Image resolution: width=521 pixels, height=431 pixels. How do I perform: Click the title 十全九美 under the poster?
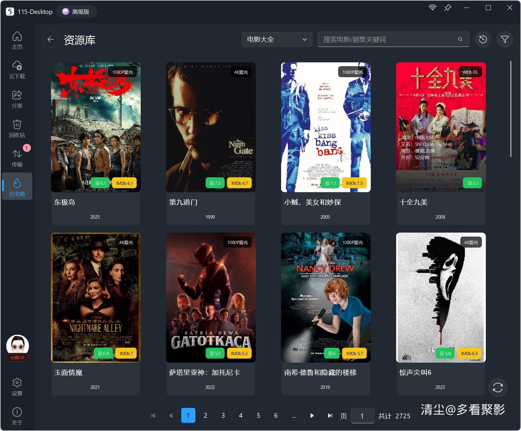414,202
